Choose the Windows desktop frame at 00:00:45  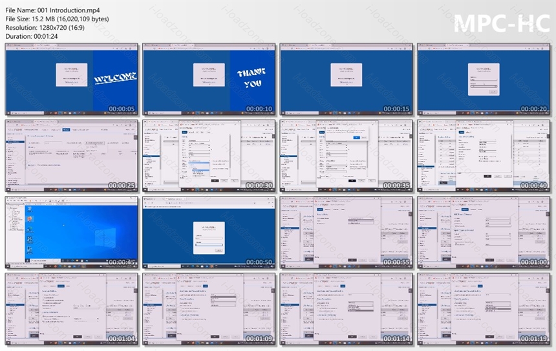coord(72,232)
